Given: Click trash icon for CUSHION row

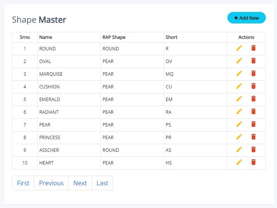Looking at the screenshot, I should pyautogui.click(x=253, y=86).
